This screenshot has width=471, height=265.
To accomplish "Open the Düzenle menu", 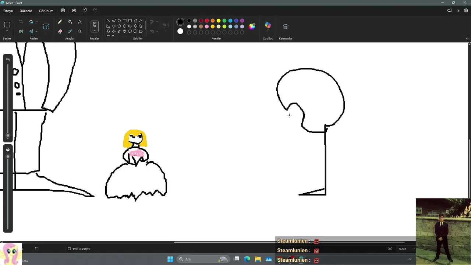I will [26, 11].
